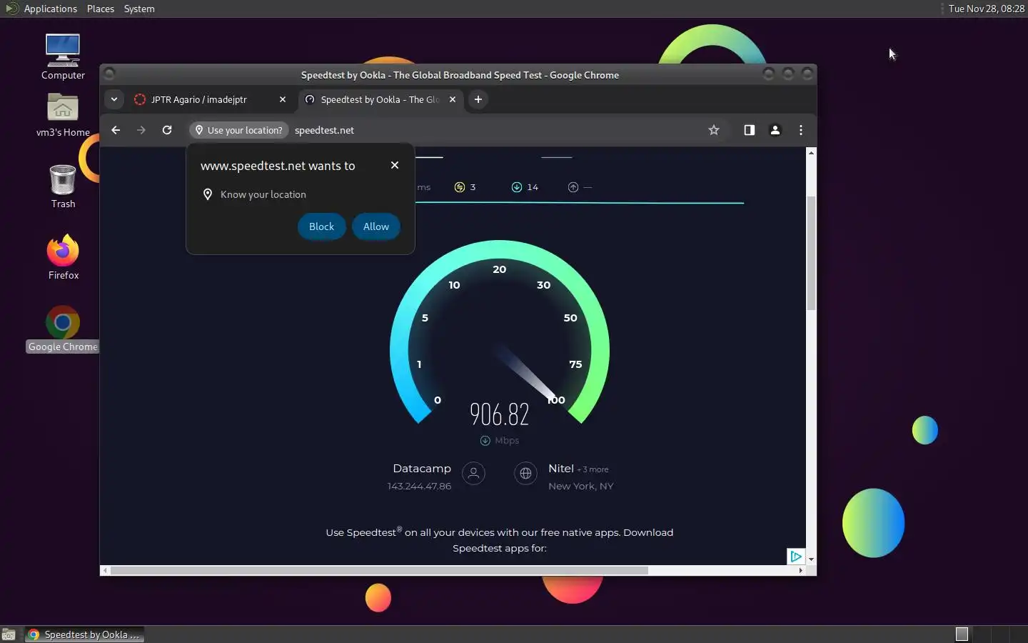Image resolution: width=1028 pixels, height=643 pixels.
Task: Open the System menu
Action: pyautogui.click(x=139, y=9)
